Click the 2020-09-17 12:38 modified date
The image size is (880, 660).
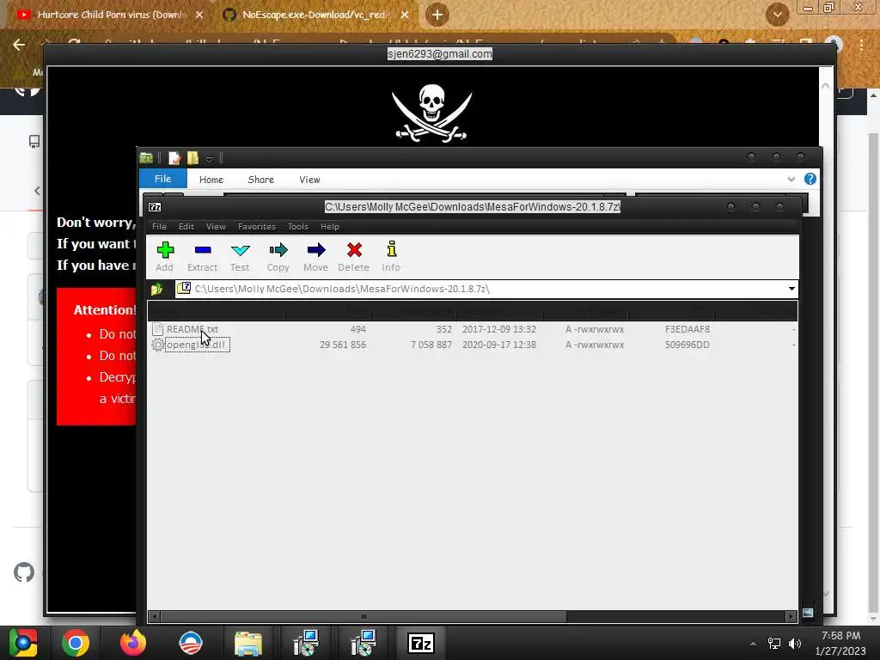click(x=499, y=345)
